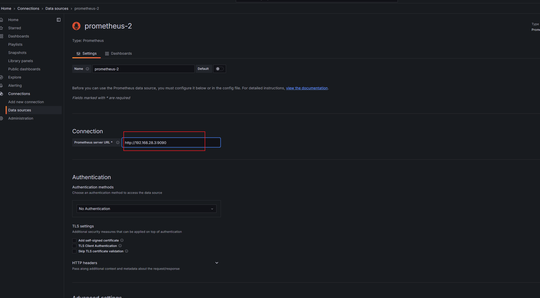Click Home in the breadcrumb
Viewport: 540px width, 298px height.
[x=6, y=8]
